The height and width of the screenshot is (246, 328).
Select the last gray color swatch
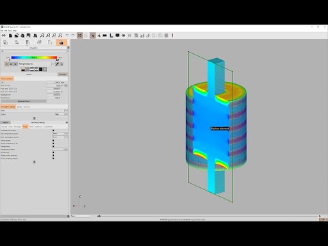[x=45, y=69]
